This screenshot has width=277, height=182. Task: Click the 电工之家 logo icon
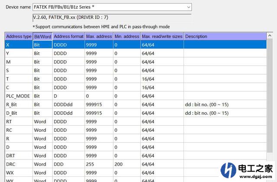click(229, 169)
